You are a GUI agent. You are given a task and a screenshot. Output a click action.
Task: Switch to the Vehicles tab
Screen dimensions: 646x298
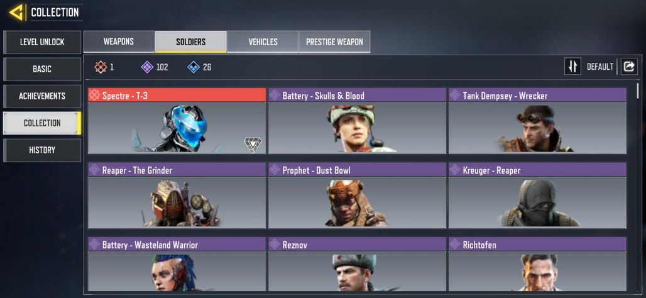263,41
